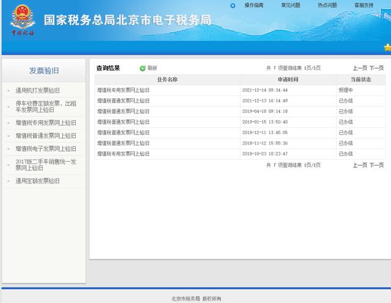This screenshot has height=303, width=391.
Task: Click the 申请时间 column header
Action: [x=288, y=79]
